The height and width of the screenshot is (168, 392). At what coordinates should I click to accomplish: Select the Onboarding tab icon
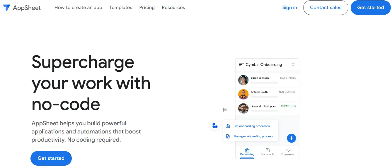[x=247, y=150]
